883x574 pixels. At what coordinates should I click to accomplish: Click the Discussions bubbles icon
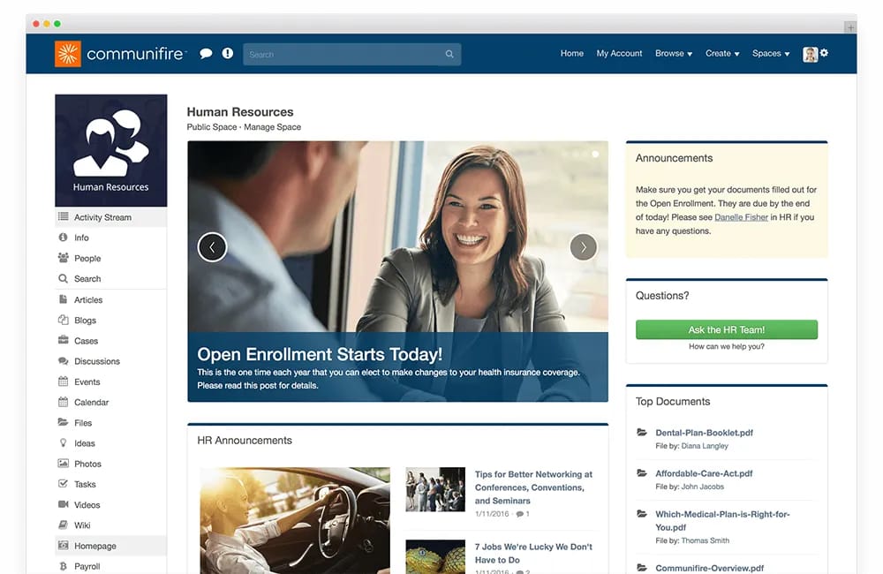click(63, 360)
